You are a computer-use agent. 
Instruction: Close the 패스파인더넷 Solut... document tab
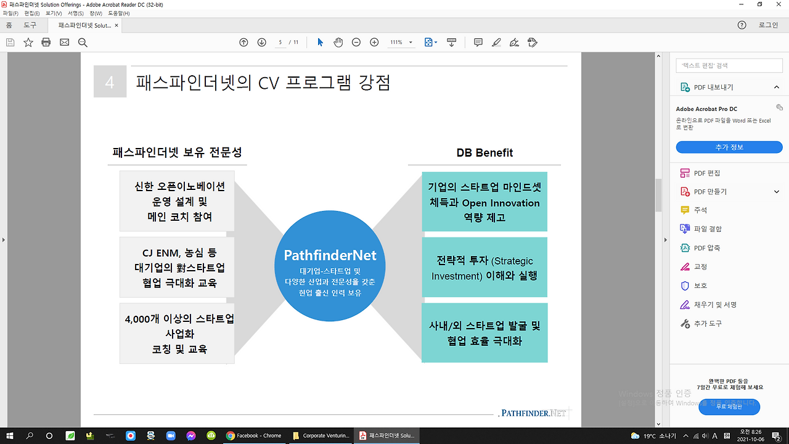[117, 26]
